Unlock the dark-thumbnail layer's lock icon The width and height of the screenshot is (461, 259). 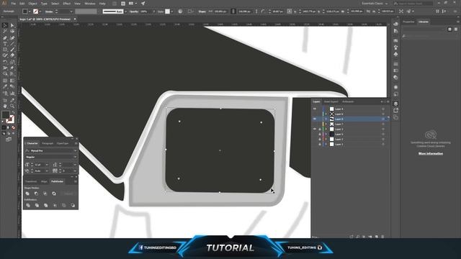pos(320,135)
